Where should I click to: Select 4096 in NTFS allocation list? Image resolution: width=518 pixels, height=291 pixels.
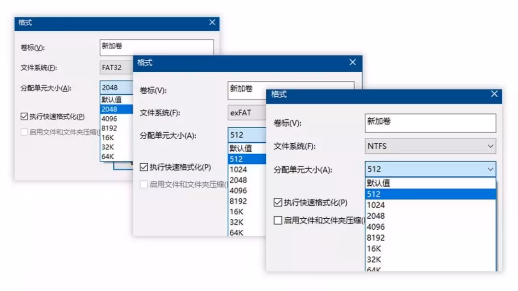(x=430, y=227)
